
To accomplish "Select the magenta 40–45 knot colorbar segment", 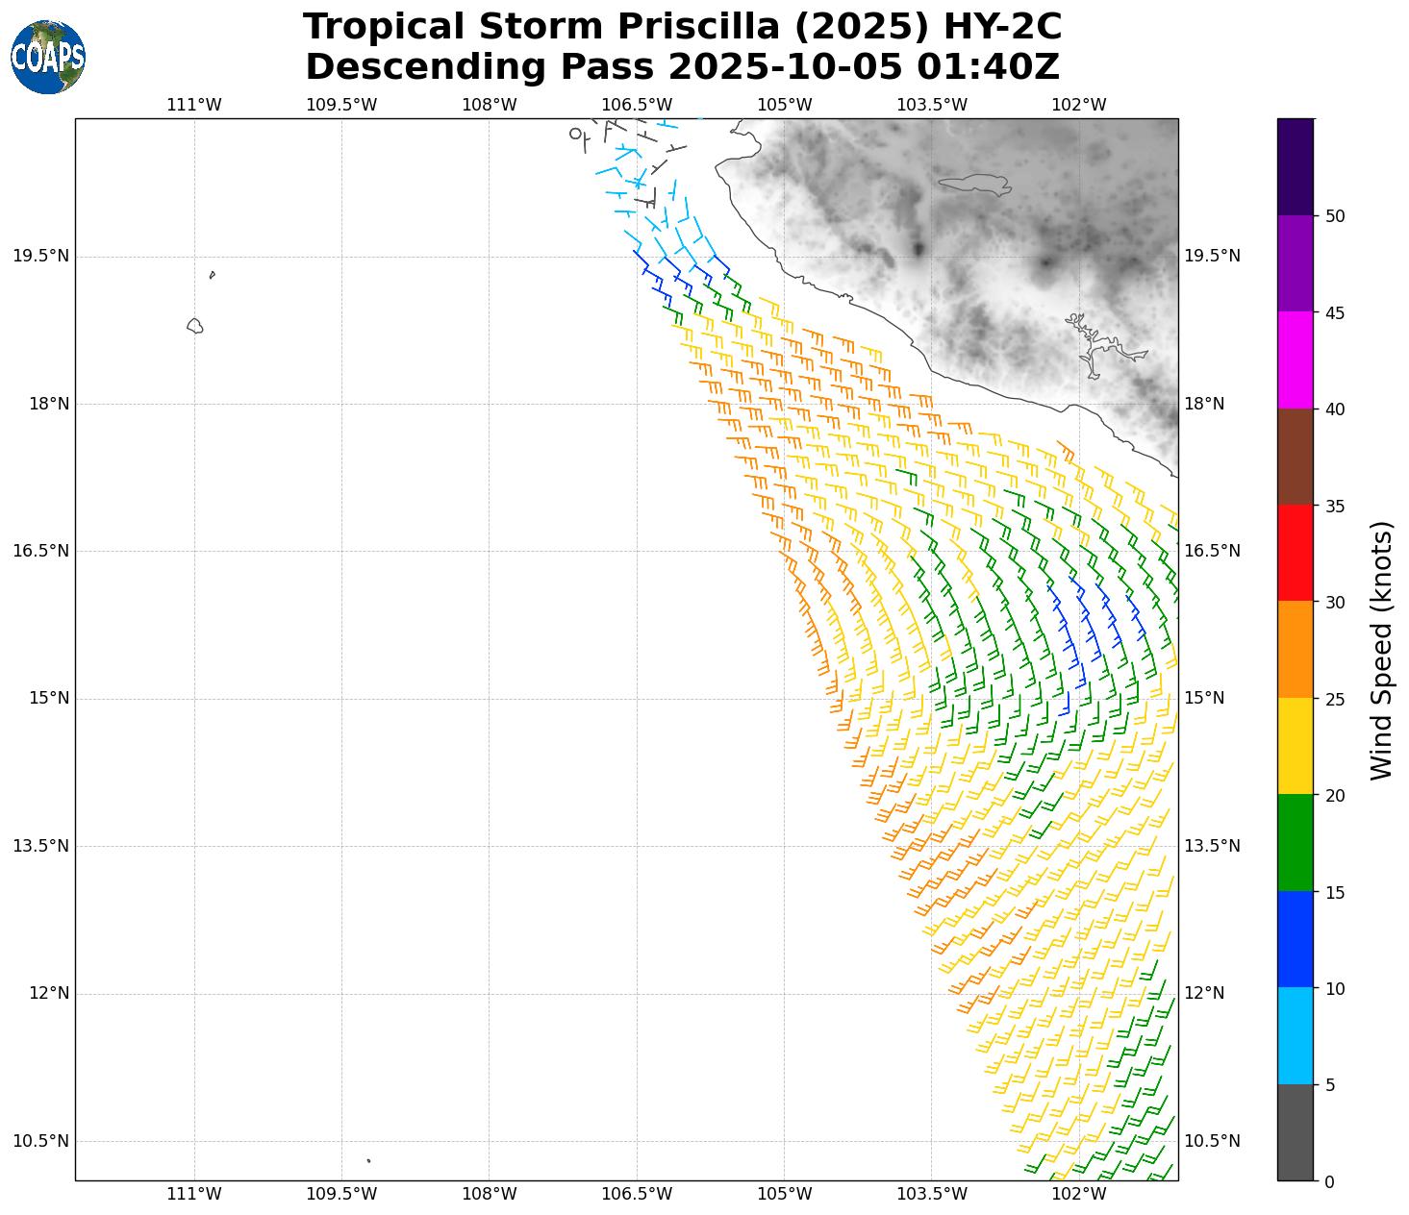I will [1295, 360].
